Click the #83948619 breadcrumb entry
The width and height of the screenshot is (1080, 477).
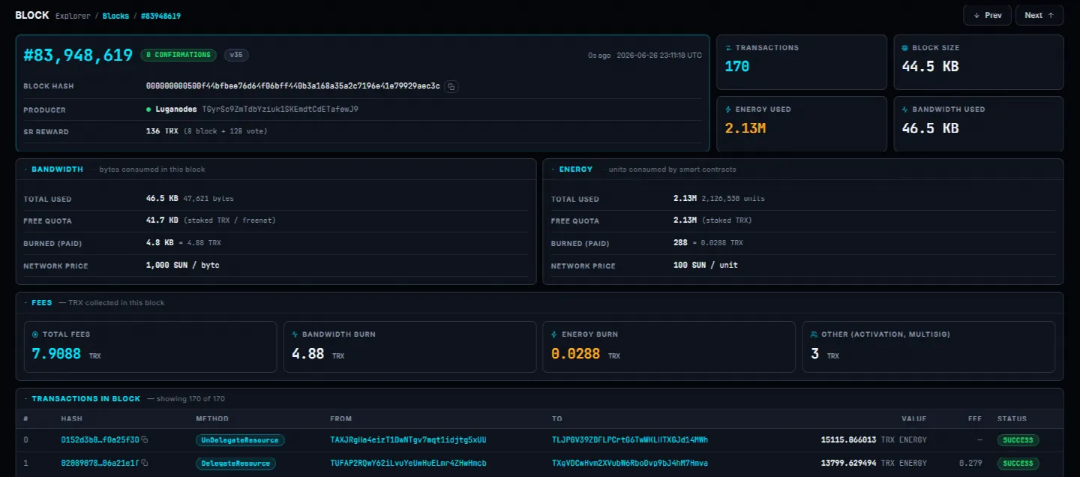tap(161, 16)
